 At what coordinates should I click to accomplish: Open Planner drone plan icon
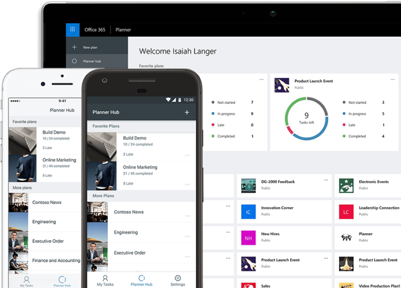pyautogui.click(x=346, y=238)
